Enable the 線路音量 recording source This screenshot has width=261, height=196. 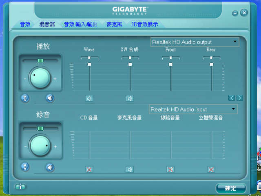click(170, 169)
